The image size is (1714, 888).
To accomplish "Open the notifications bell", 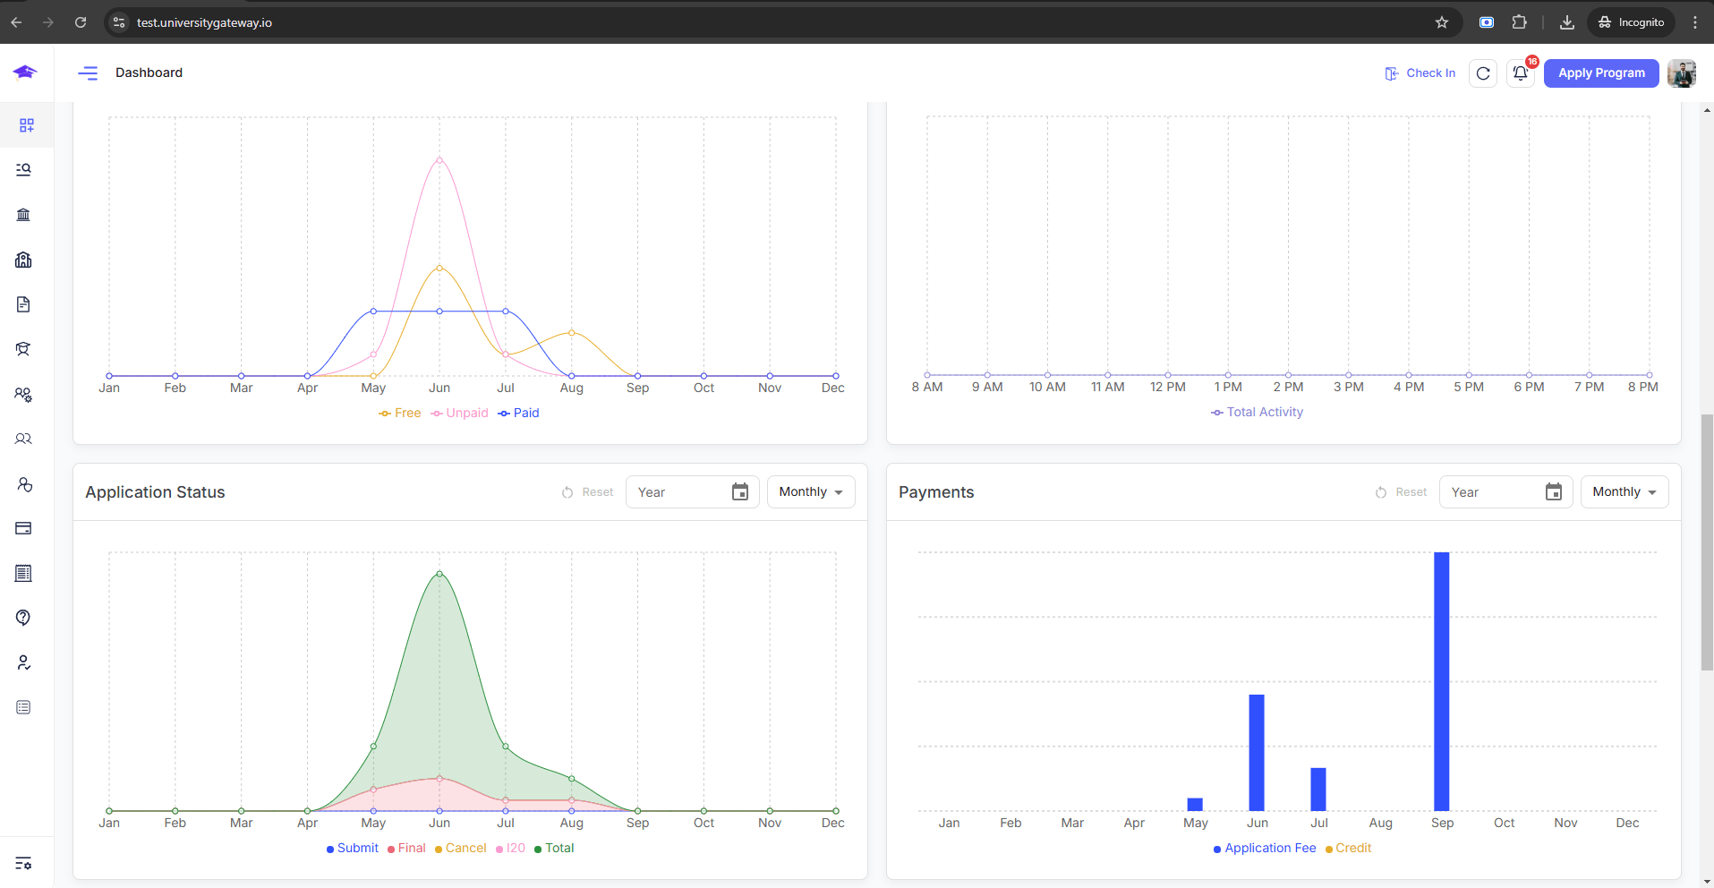I will tap(1520, 73).
